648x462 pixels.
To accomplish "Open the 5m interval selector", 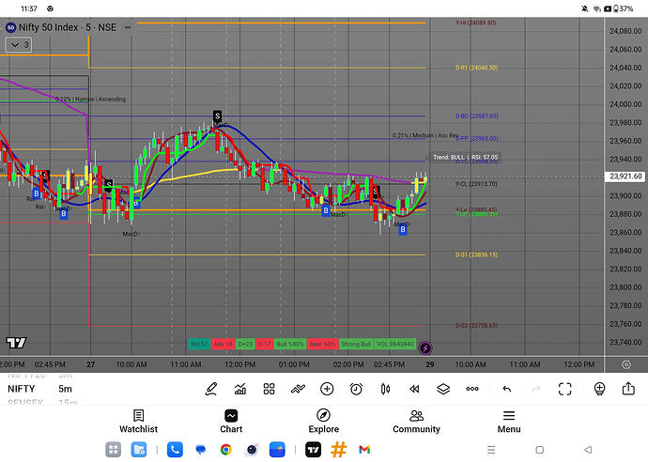I will tap(66, 389).
